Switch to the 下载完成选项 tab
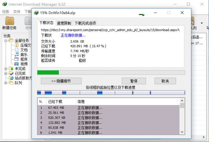 85,23
